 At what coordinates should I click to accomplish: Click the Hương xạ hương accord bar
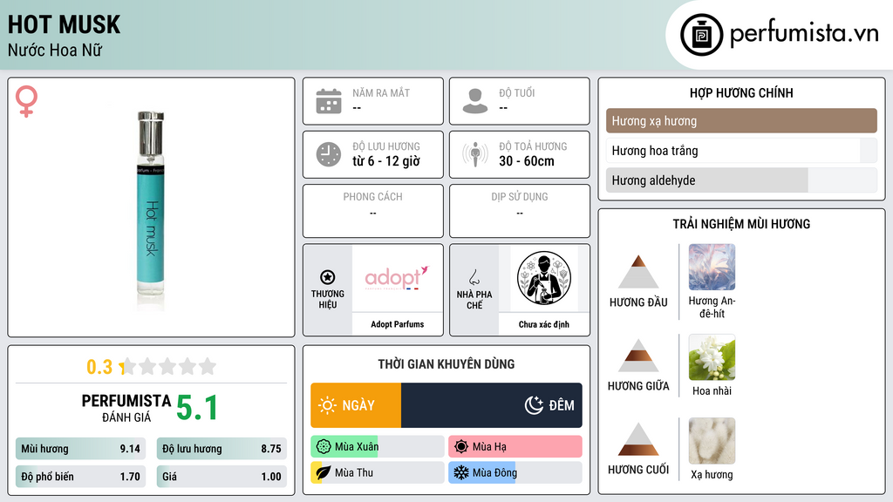coord(741,120)
